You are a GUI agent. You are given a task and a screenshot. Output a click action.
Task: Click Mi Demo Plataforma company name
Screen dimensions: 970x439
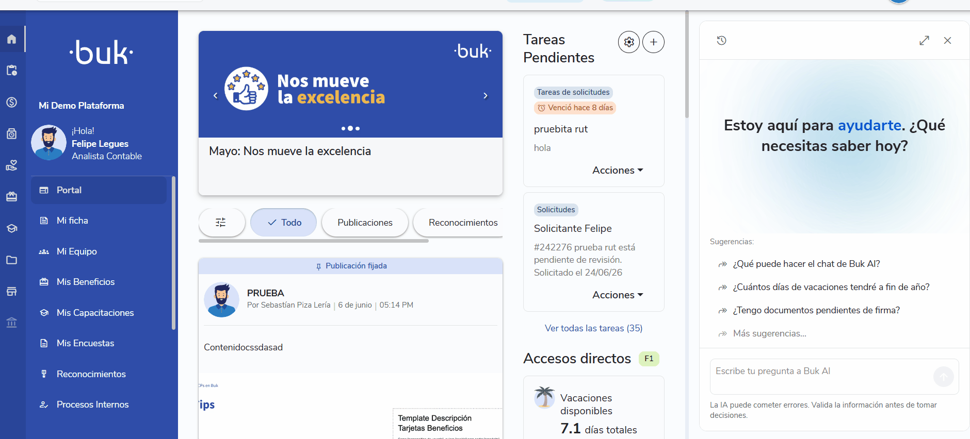(x=82, y=106)
